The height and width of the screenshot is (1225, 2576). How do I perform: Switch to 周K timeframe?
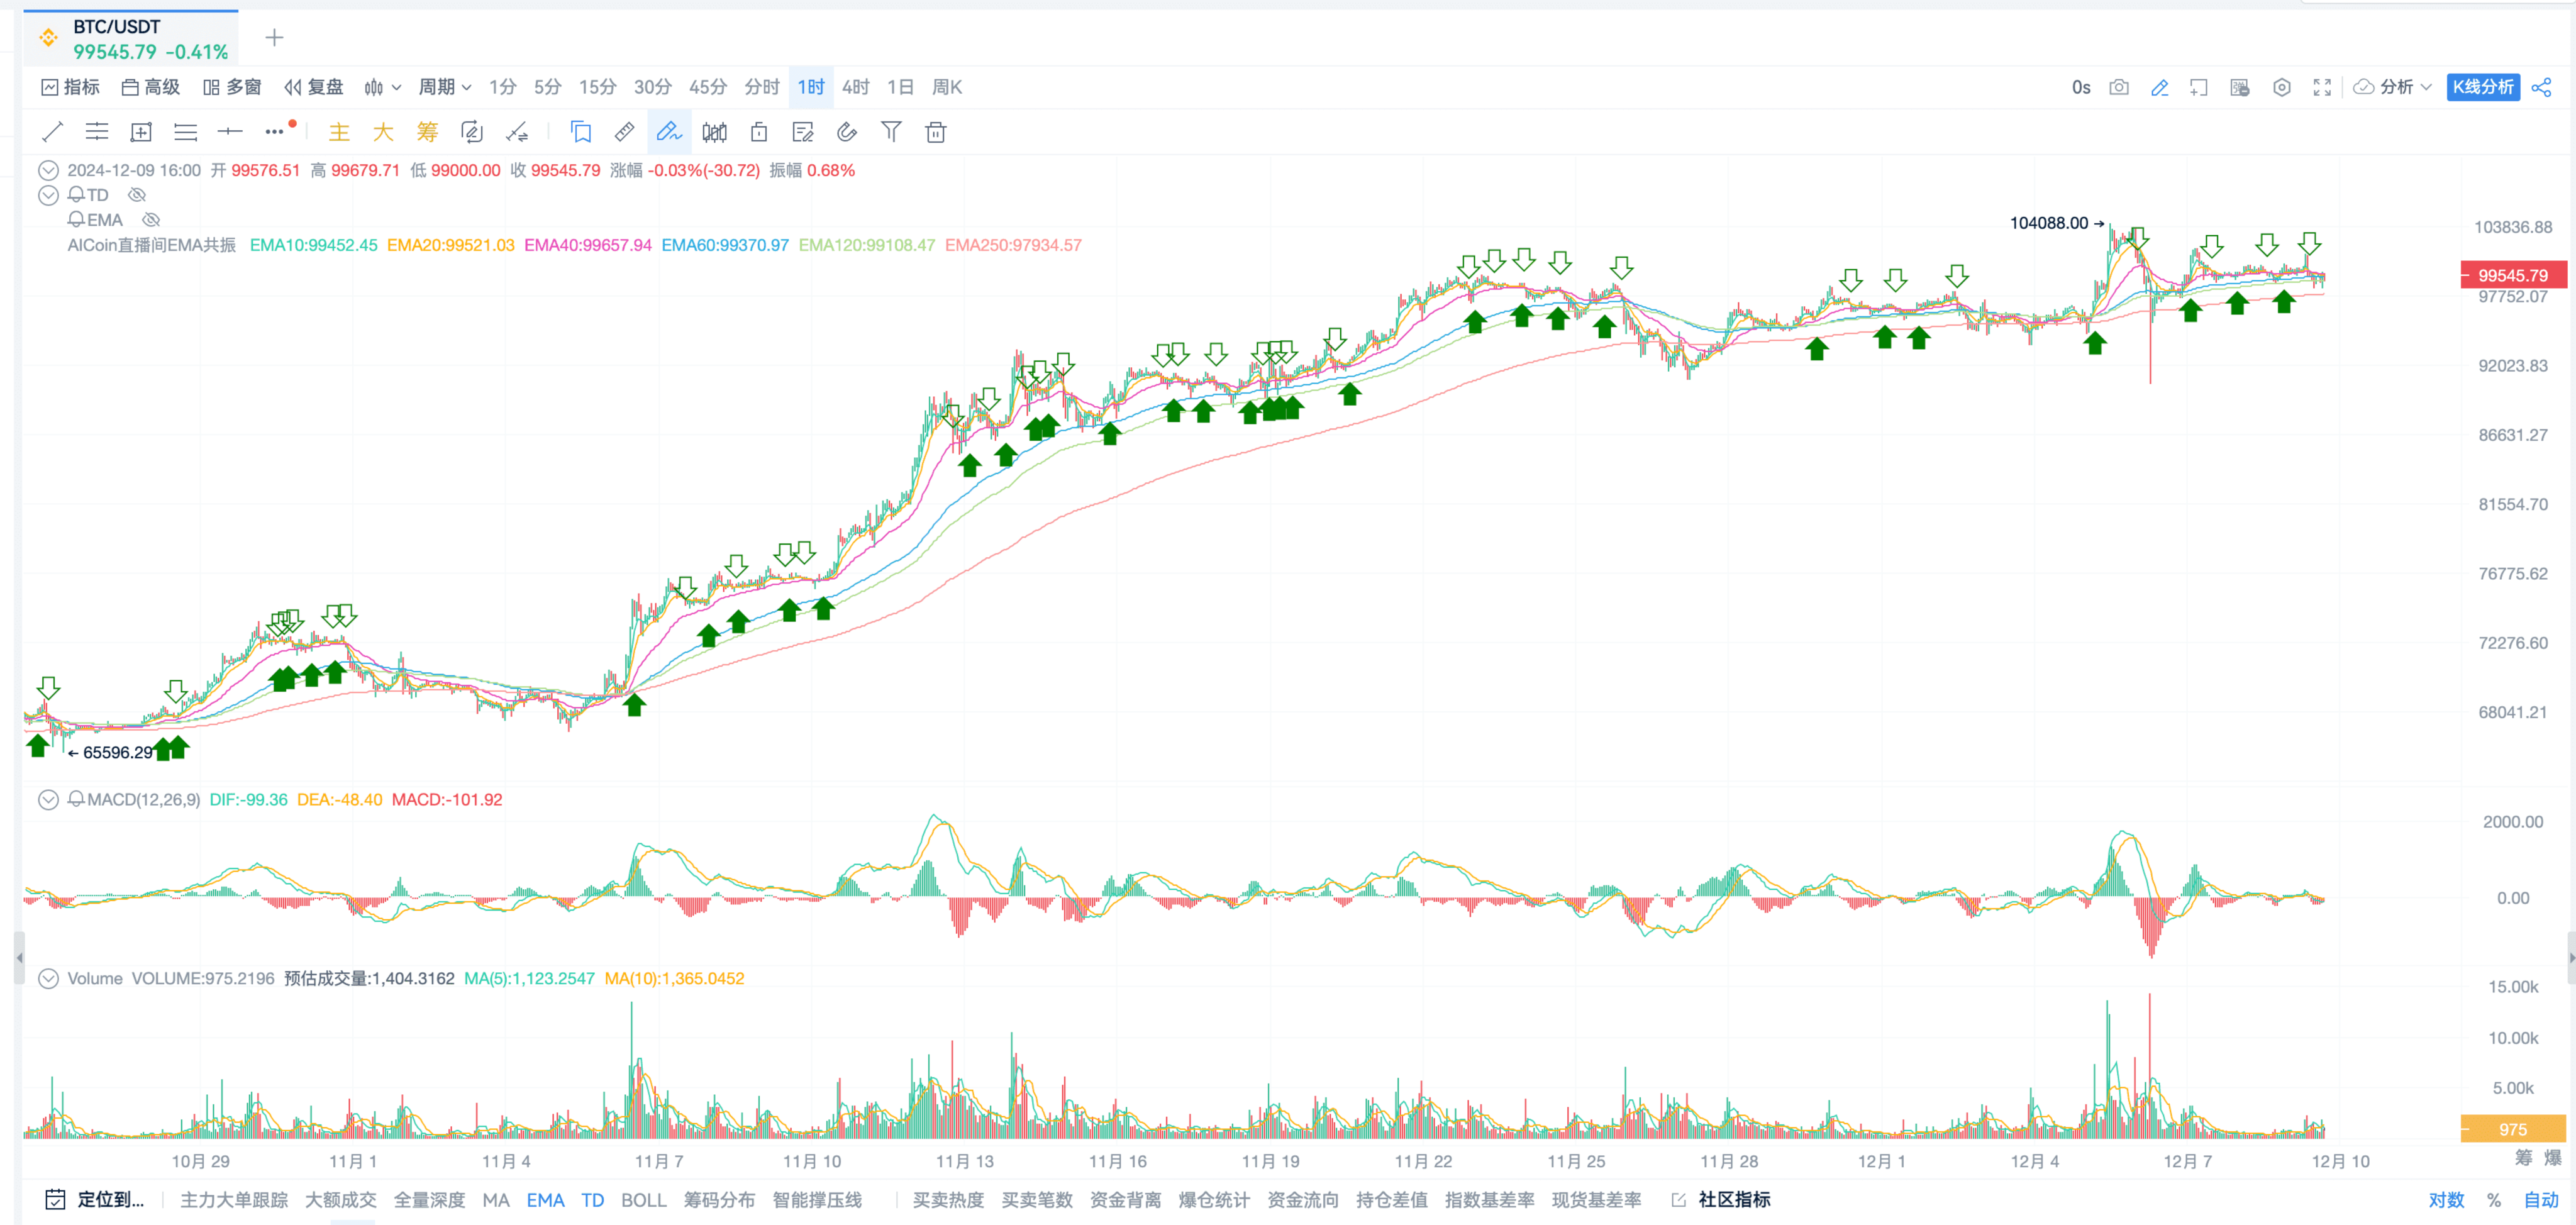(x=947, y=87)
